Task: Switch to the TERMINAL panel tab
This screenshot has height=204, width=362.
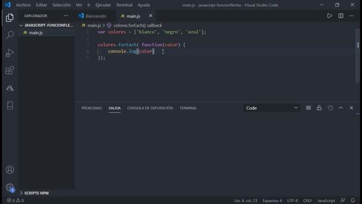Action: click(x=188, y=108)
